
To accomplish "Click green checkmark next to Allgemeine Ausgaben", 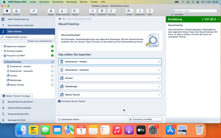I will click(x=52, y=46).
